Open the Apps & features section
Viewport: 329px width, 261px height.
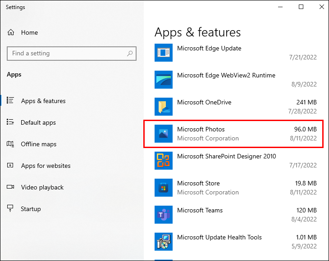pos(43,101)
